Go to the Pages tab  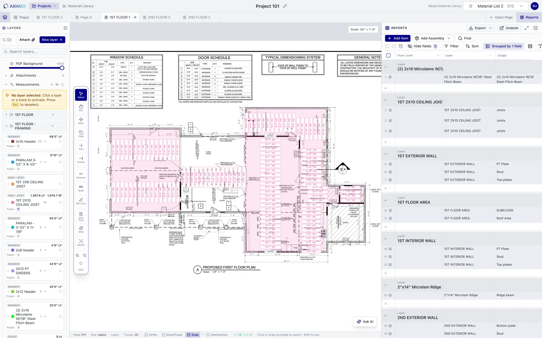(x=21, y=17)
